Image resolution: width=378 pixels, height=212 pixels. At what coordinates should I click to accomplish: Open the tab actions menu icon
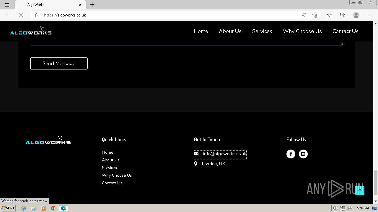pos(7,5)
